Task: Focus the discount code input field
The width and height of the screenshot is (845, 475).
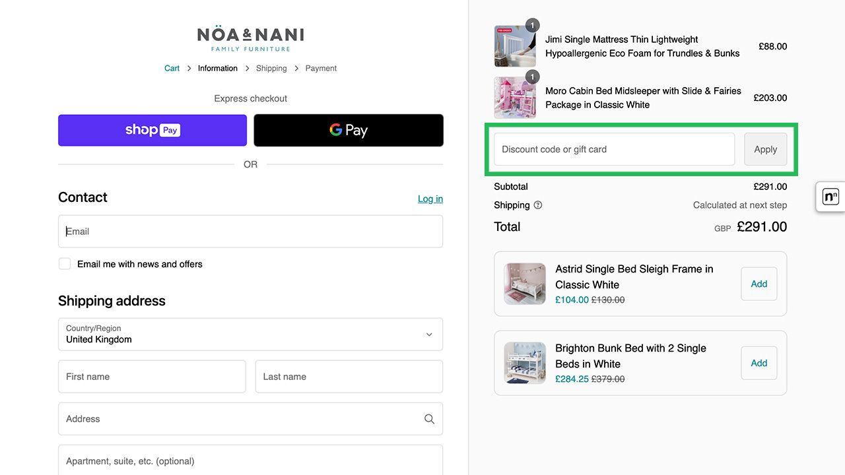Action: (614, 149)
